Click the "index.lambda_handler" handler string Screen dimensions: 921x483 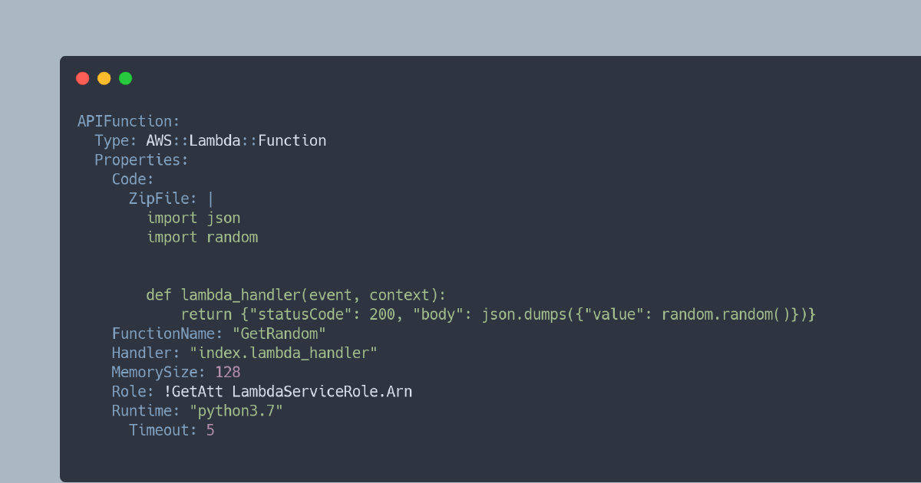(x=284, y=353)
